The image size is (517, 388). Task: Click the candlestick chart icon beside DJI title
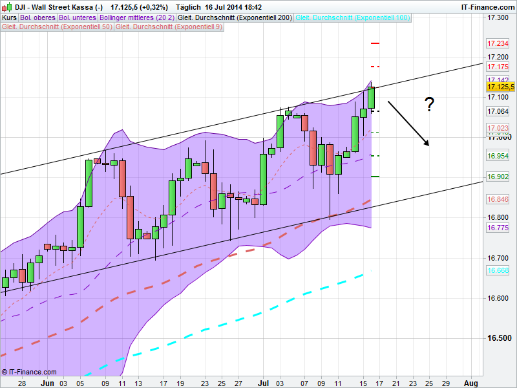pyautogui.click(x=8, y=6)
